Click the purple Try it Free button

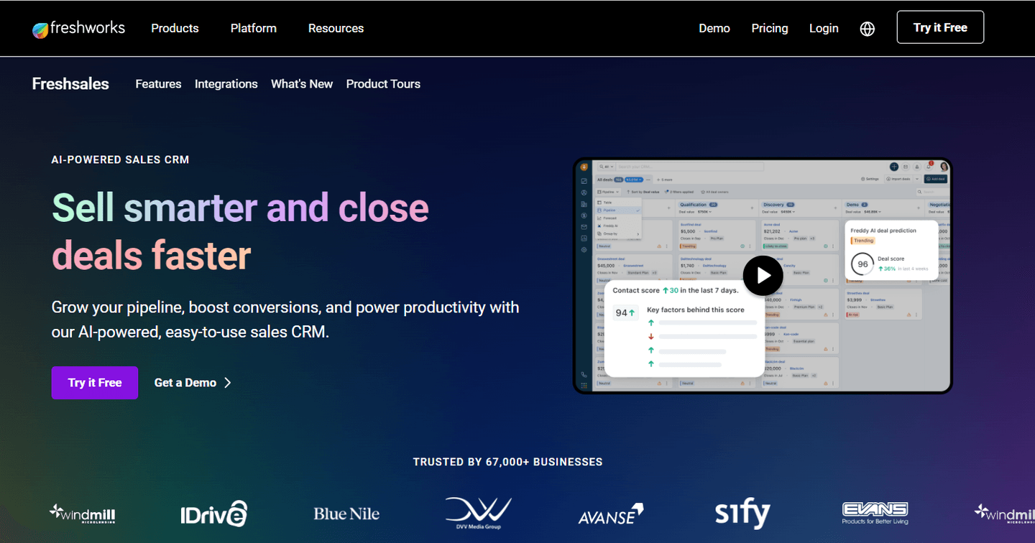tap(95, 383)
